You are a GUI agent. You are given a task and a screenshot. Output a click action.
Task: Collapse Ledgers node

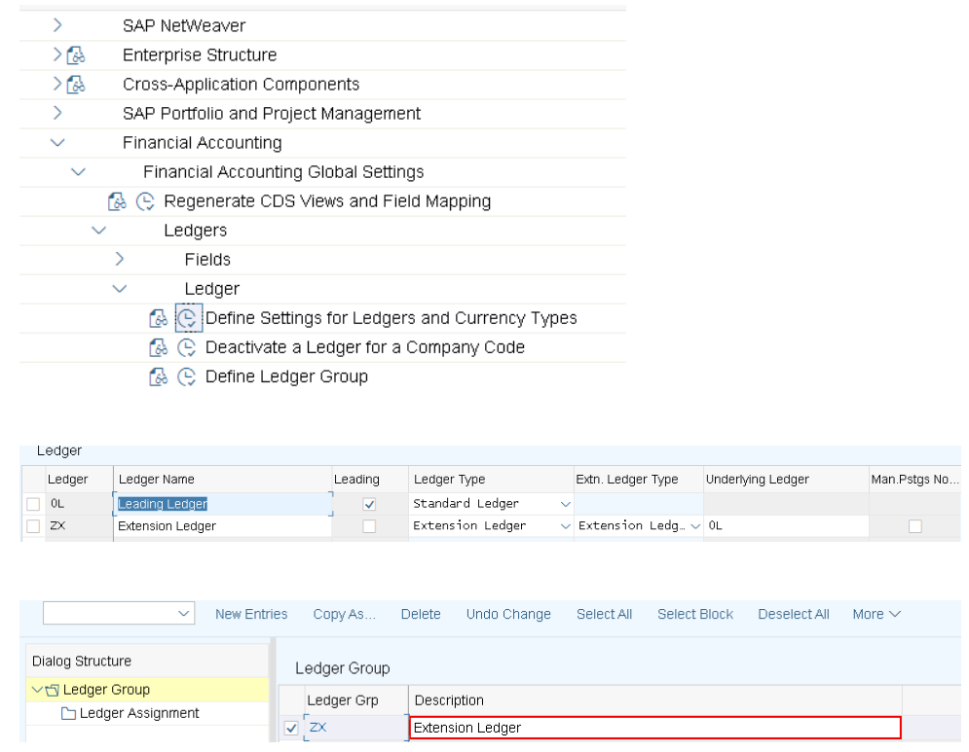click(99, 231)
